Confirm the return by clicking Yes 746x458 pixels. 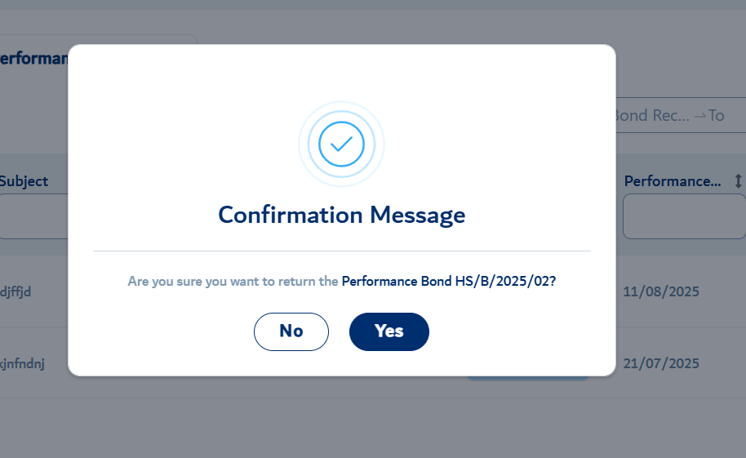coord(389,331)
